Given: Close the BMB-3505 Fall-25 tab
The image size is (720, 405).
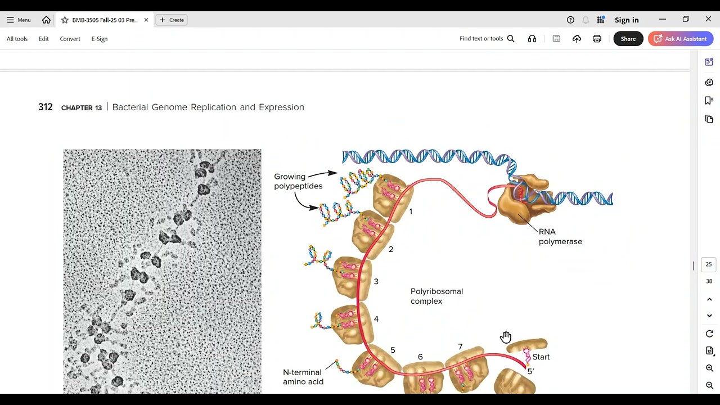Looking at the screenshot, I should 146,20.
